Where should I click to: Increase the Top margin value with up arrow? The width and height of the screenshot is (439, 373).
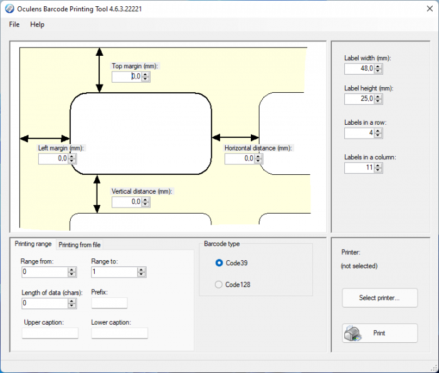point(146,74)
